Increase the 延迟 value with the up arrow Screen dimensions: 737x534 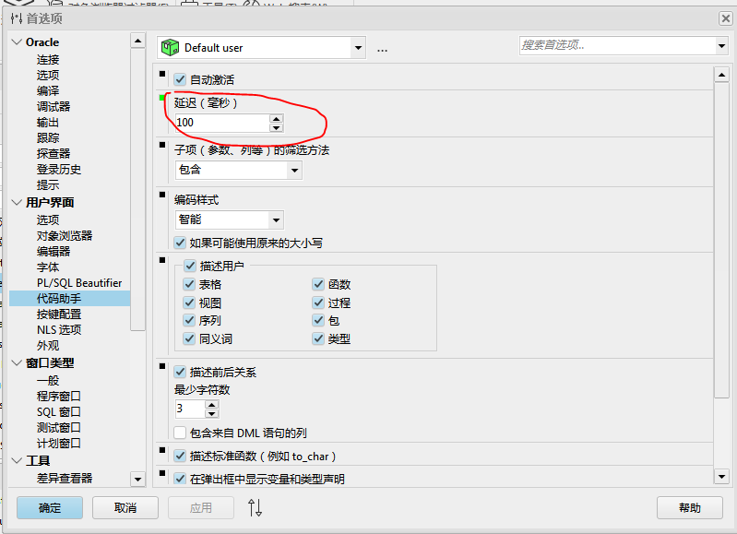[x=276, y=118]
